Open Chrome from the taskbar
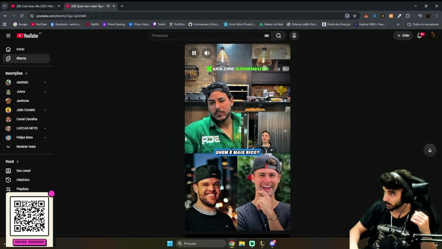This screenshot has height=249, width=442. [232, 243]
